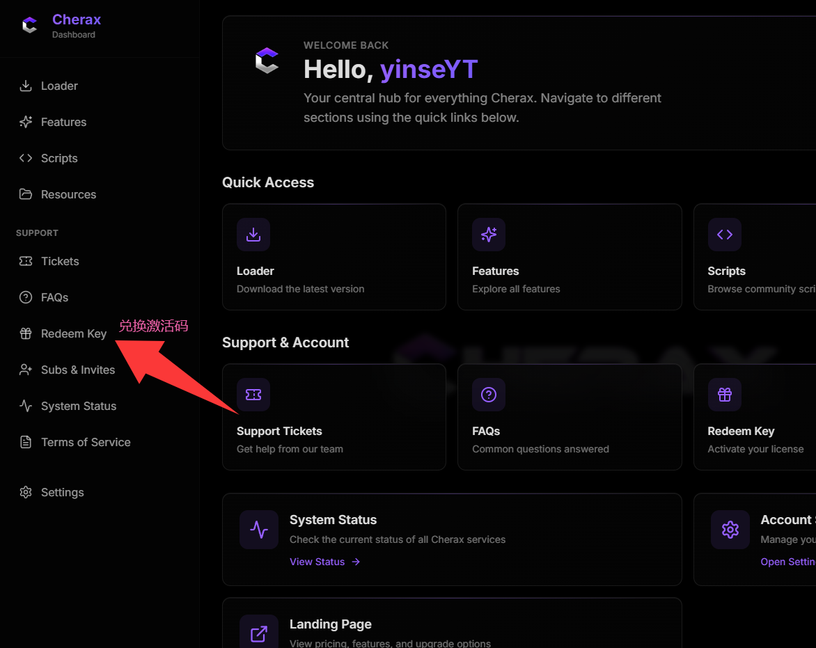
Task: Click the Loader download icon in Quick Access
Action: point(253,235)
